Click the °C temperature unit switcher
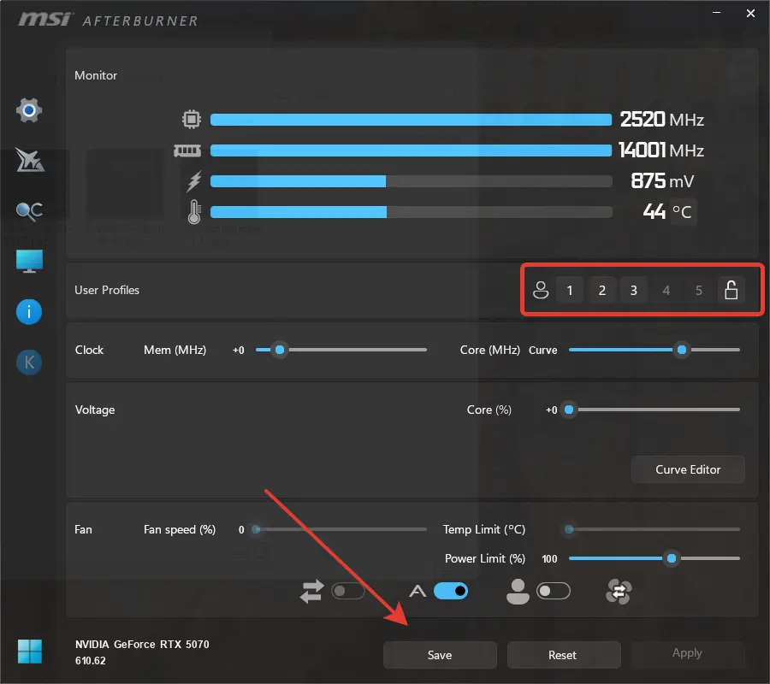This screenshot has width=770, height=684. [682, 212]
